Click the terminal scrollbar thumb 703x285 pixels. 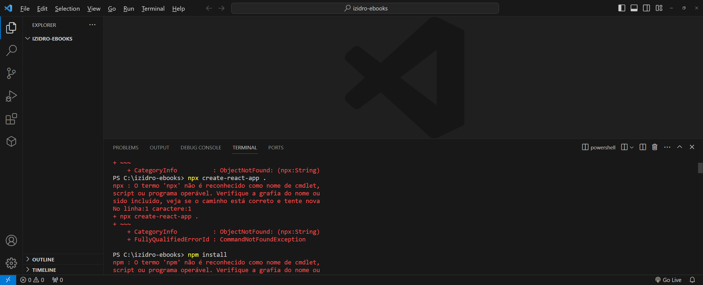point(700,168)
